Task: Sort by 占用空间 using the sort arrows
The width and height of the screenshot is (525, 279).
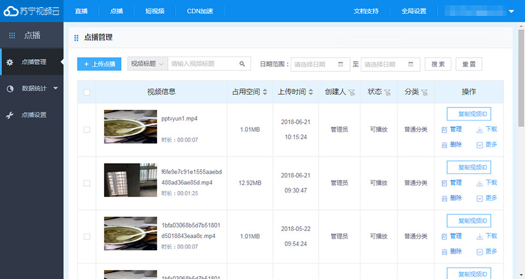Action: [265, 92]
